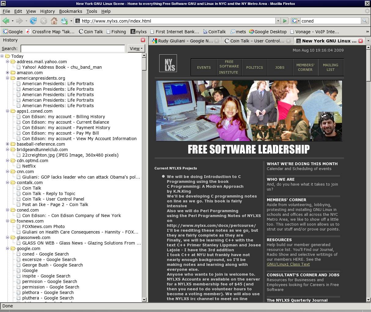
Task: Open the POLITICS nav link
Action: [x=255, y=67]
